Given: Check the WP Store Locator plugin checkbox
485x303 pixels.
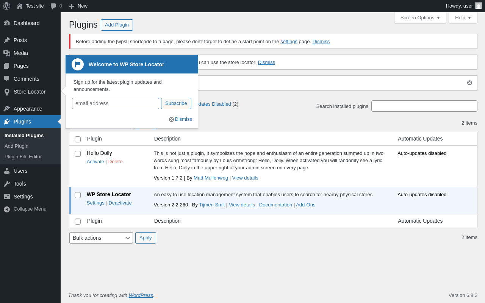Looking at the screenshot, I should point(78,195).
